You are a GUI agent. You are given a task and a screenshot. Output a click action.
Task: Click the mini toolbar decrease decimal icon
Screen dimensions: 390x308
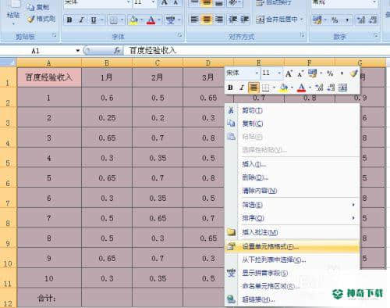pos(331,88)
